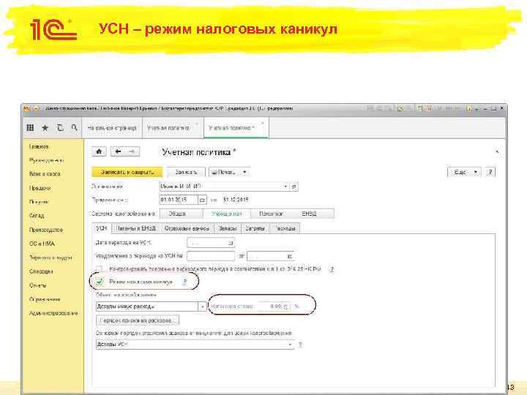Show help for the control provisions checkbox
This screenshot has width=527, height=395.
click(332, 269)
